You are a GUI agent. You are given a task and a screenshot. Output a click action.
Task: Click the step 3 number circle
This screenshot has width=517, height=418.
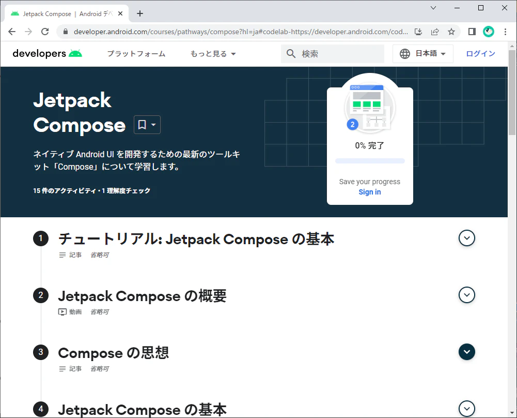point(41,352)
